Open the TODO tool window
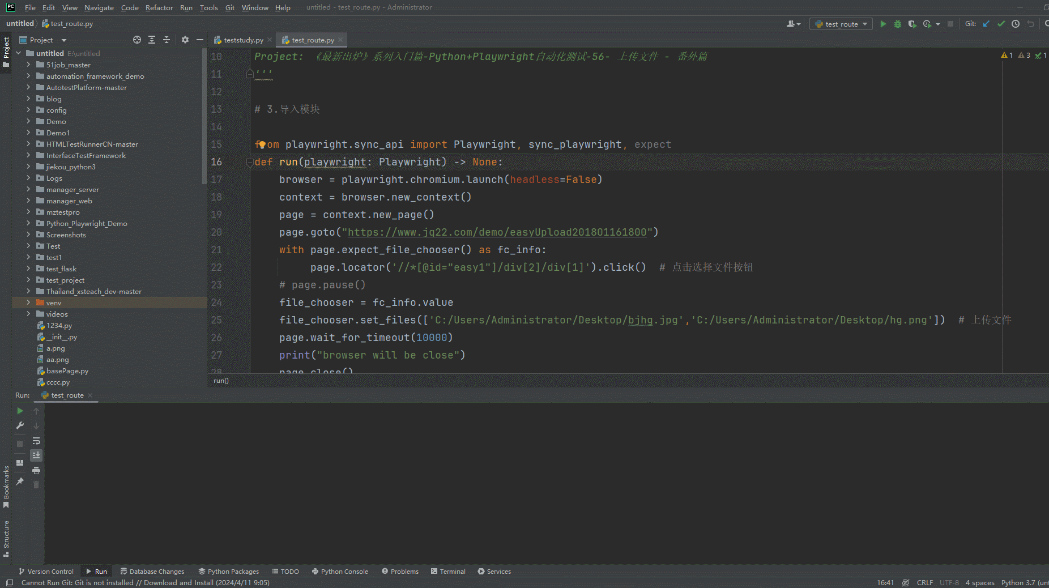Image resolution: width=1049 pixels, height=588 pixels. [285, 572]
